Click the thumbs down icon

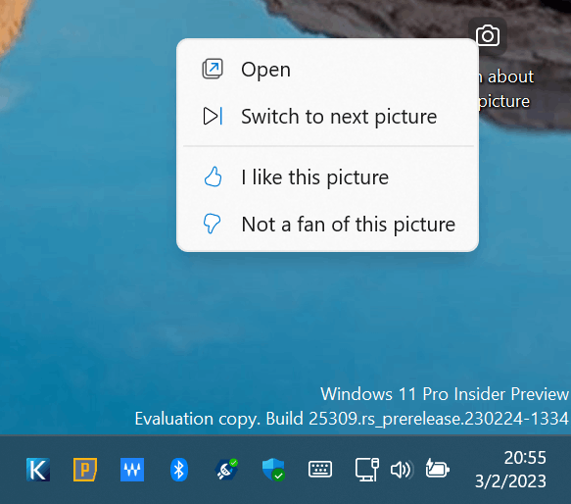click(x=212, y=224)
